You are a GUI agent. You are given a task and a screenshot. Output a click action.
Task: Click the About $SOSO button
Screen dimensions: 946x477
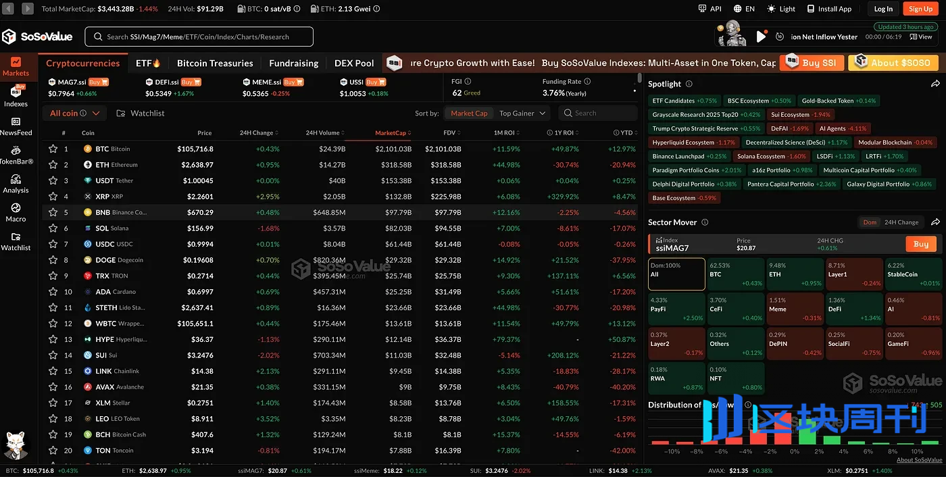893,62
